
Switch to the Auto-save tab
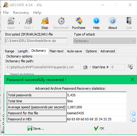click(75, 51)
